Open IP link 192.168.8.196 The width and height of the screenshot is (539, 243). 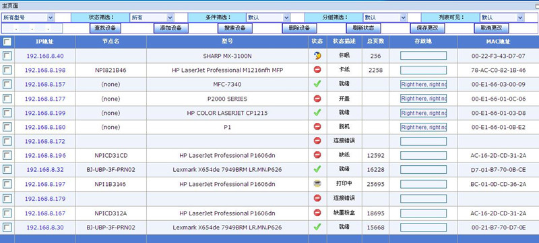[45, 156]
